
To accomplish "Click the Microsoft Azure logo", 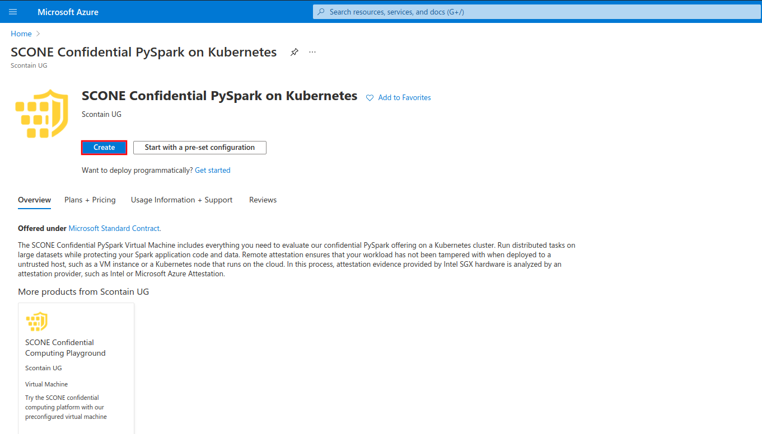I will point(67,11).
